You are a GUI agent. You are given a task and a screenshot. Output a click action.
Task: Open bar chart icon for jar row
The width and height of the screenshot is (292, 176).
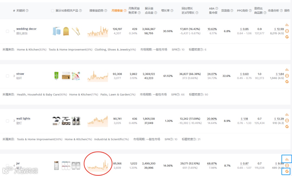pyautogui.click(x=287, y=159)
